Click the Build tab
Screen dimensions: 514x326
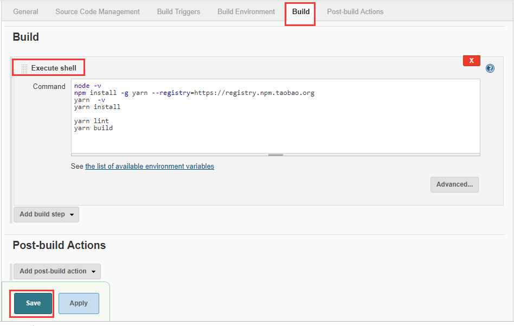pyautogui.click(x=301, y=11)
